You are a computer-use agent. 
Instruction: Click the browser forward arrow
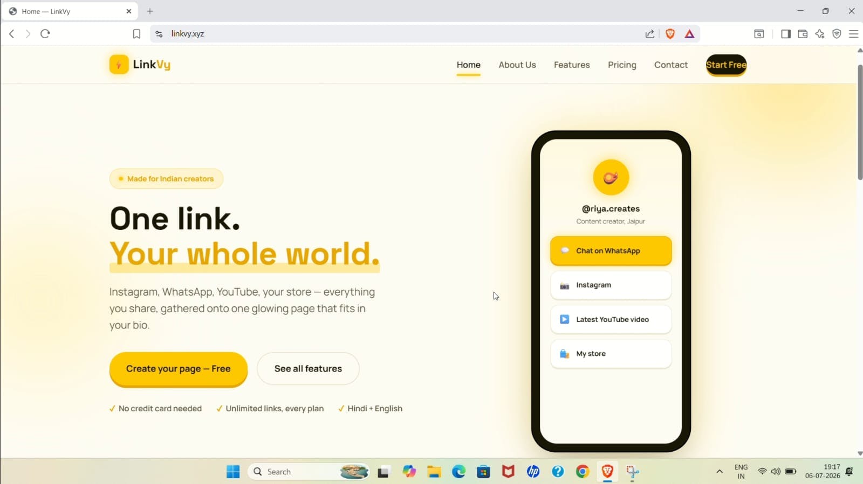[28, 34]
